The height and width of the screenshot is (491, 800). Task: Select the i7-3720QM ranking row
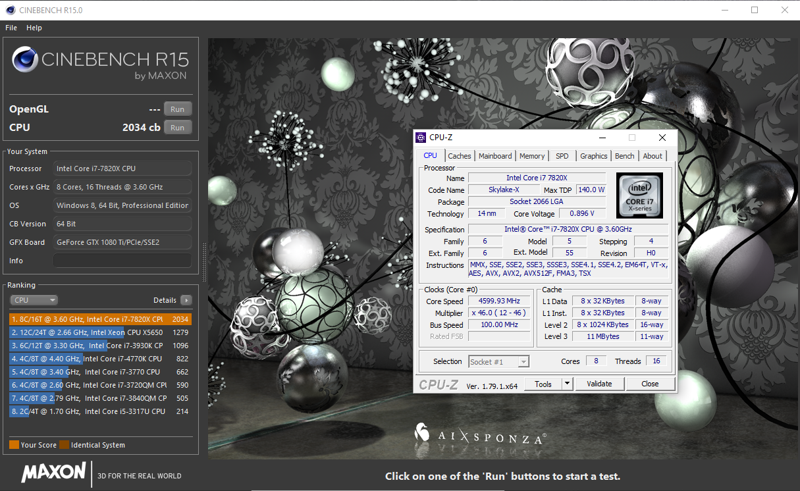coord(101,385)
